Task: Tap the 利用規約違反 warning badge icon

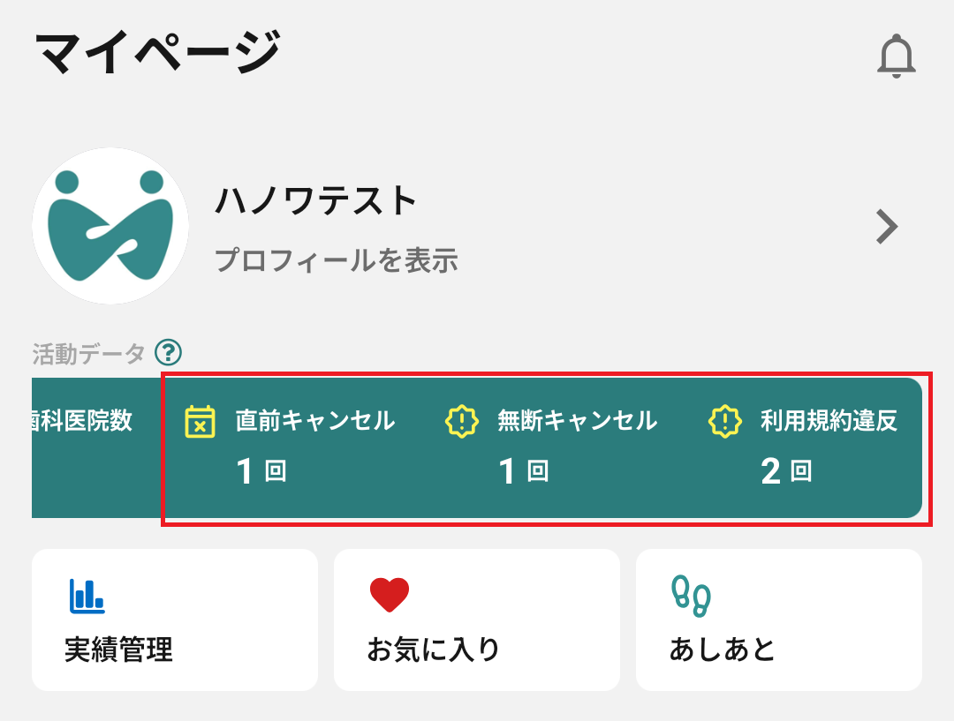Action: point(724,421)
